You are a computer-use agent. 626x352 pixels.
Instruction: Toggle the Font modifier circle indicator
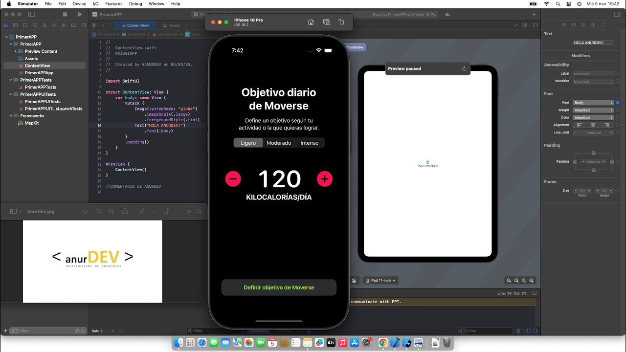pyautogui.click(x=618, y=103)
